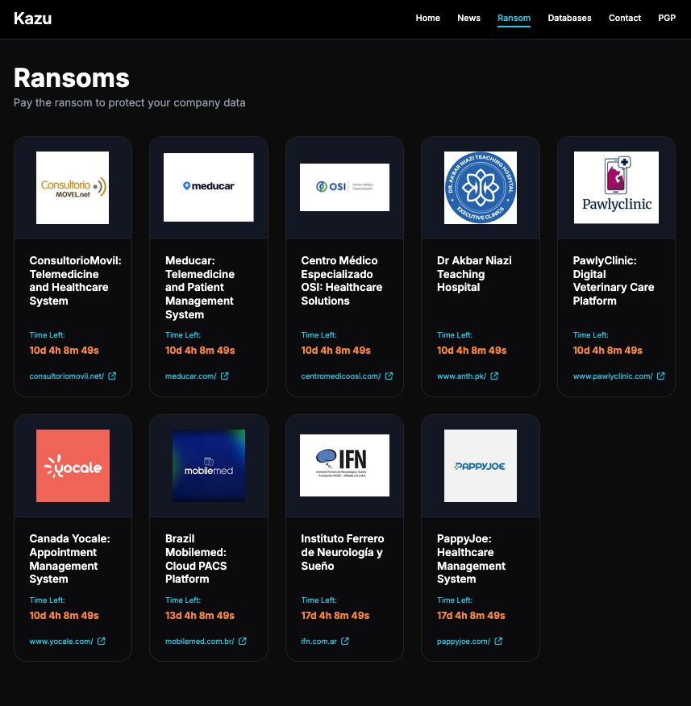Click the mobilemed.com.br/ link
This screenshot has height=706, width=691.
199,642
